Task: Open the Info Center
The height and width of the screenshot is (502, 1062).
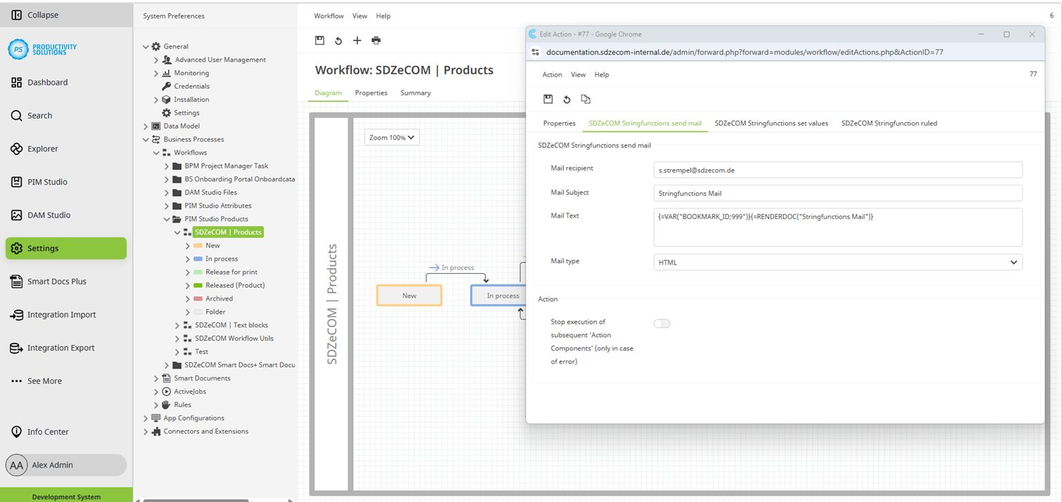Action: click(48, 432)
